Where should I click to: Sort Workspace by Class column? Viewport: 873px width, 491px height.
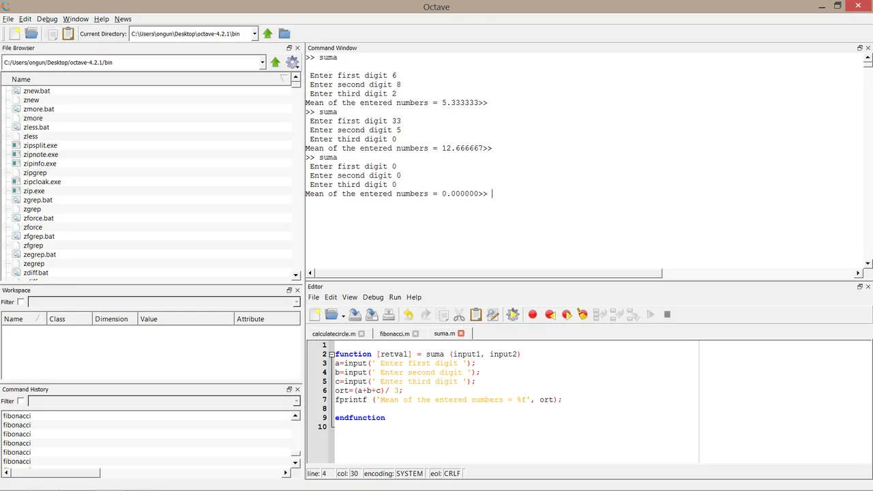(x=69, y=318)
